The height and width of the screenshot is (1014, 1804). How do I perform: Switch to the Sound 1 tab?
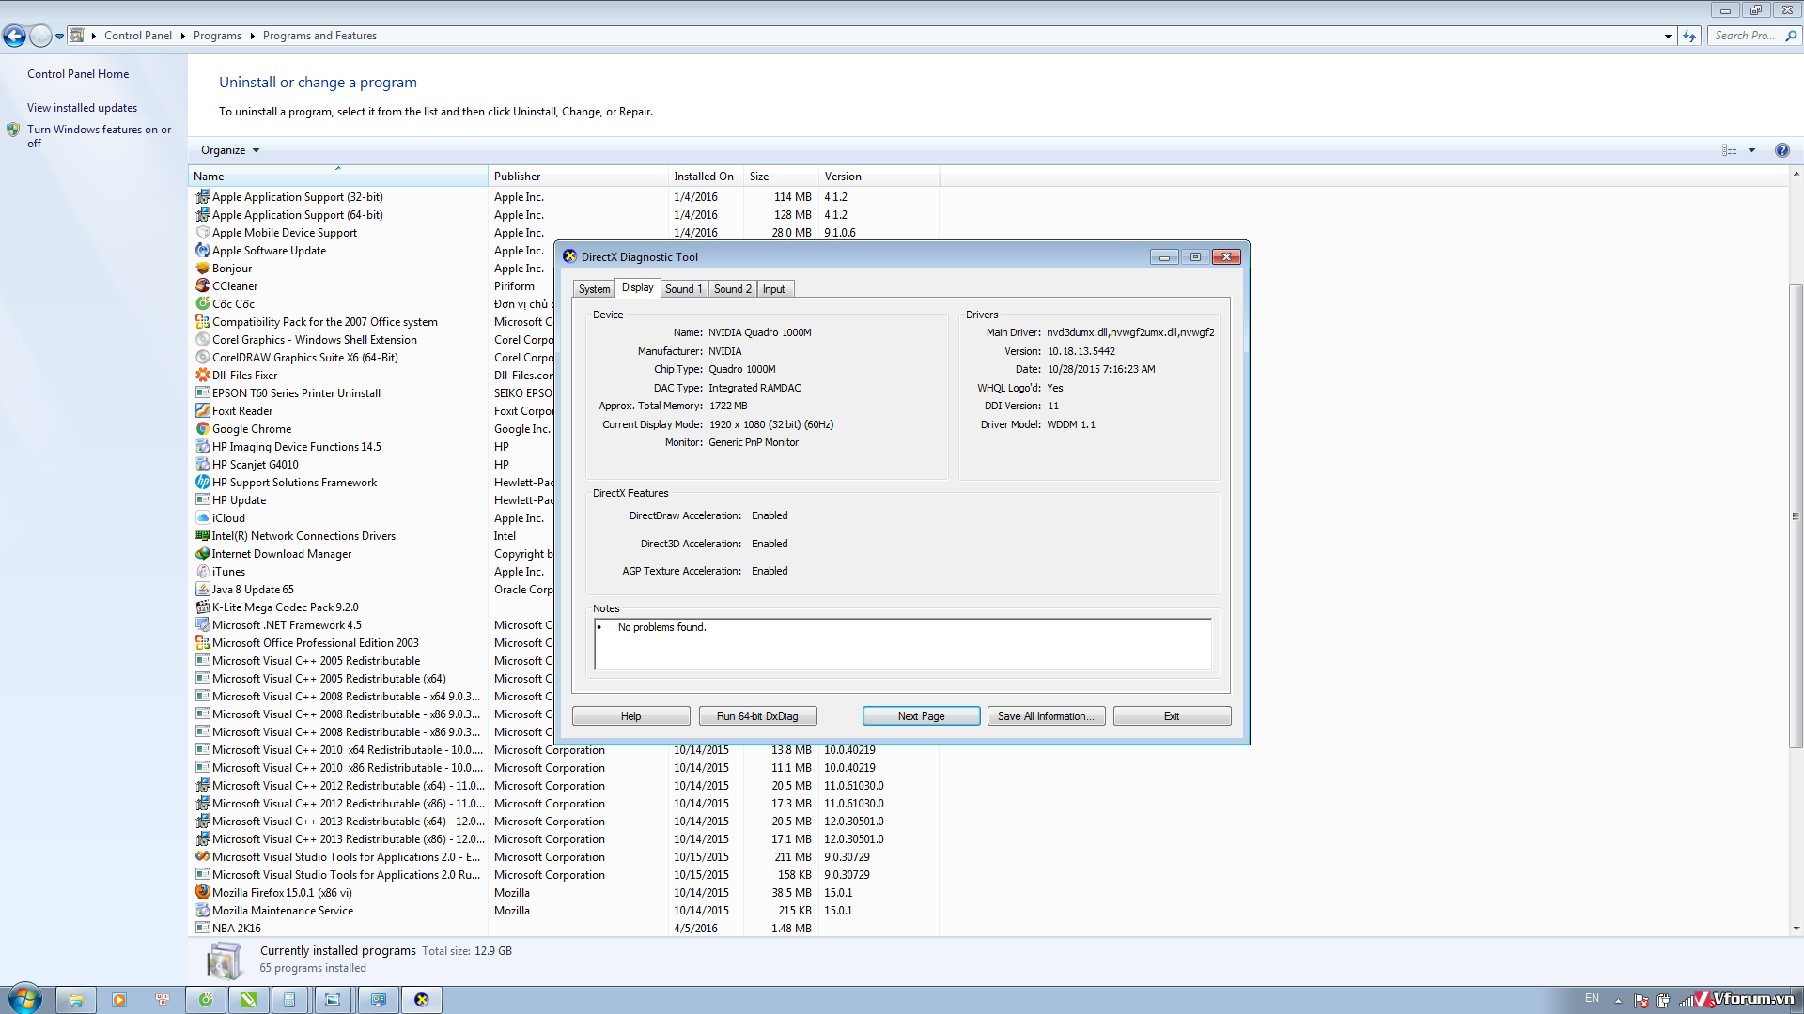point(684,289)
